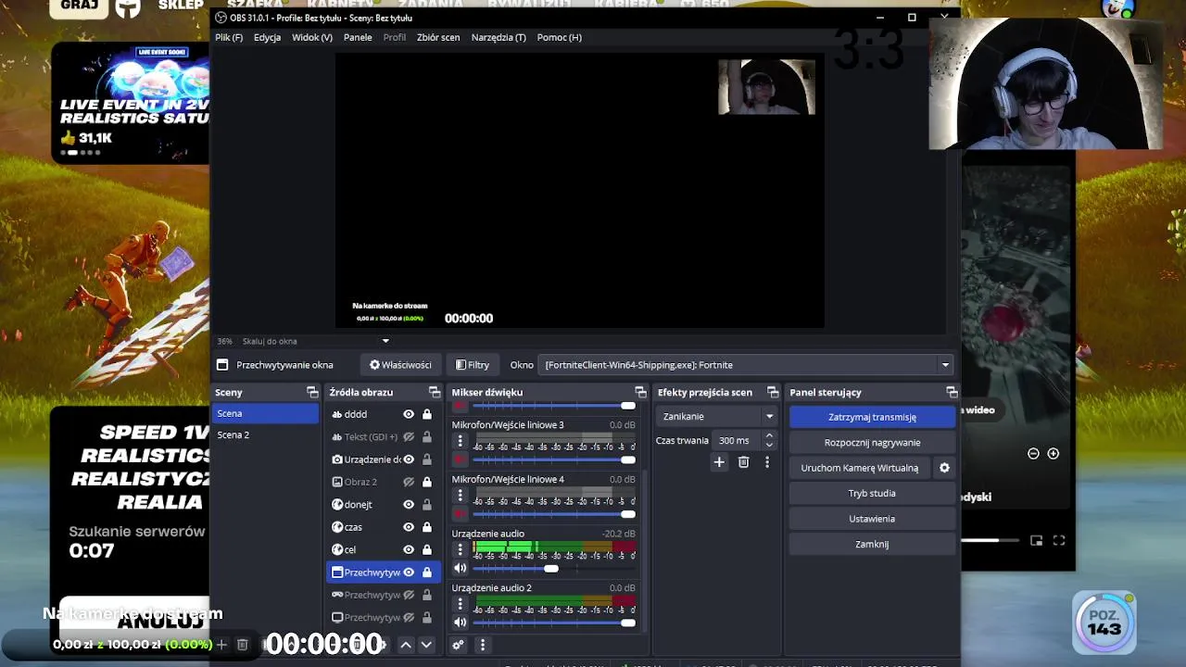Open Ustawienia settings button

[x=872, y=519]
